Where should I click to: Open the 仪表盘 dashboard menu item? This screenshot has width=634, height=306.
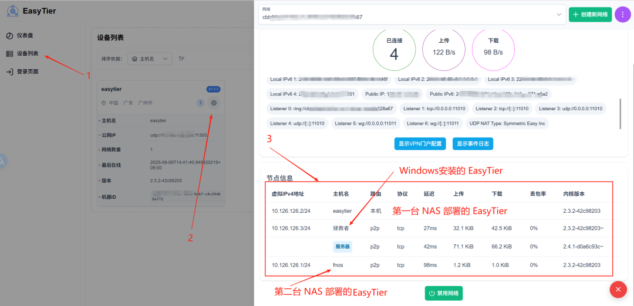pos(20,36)
